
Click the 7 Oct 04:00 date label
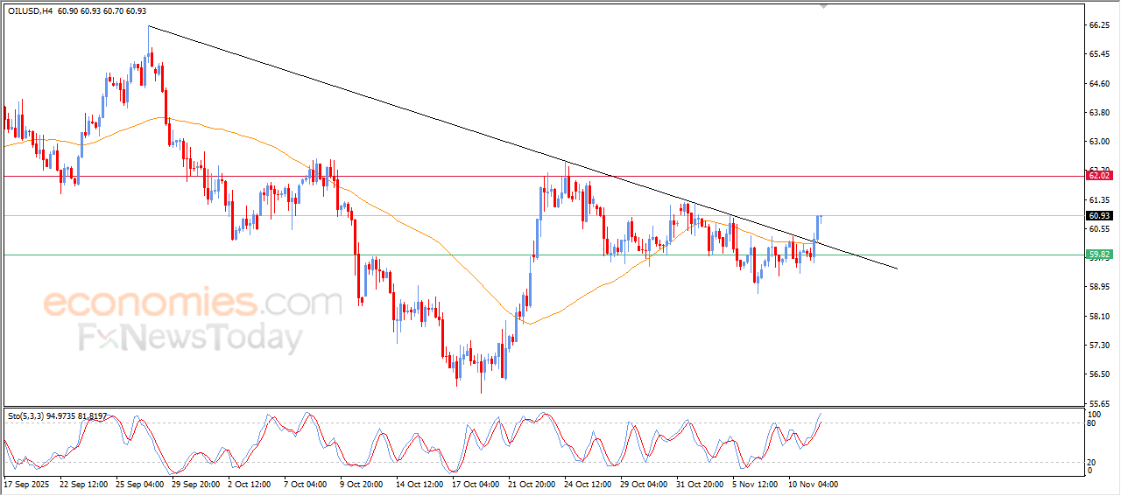(307, 483)
